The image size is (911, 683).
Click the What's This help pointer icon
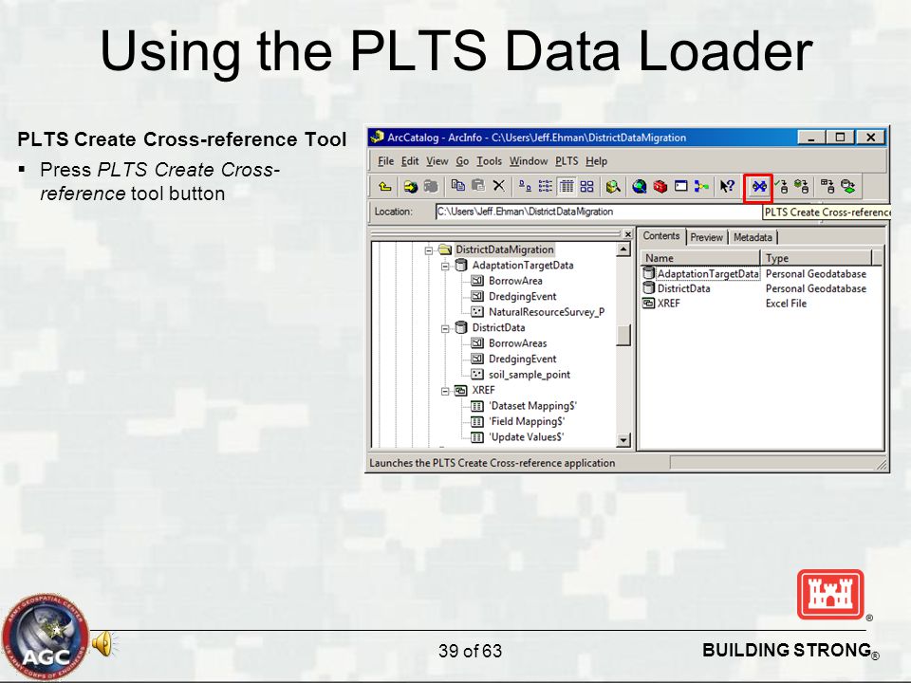tap(728, 187)
